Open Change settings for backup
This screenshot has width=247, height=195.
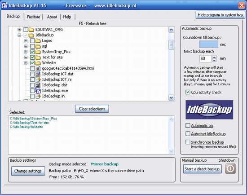click(x=28, y=171)
